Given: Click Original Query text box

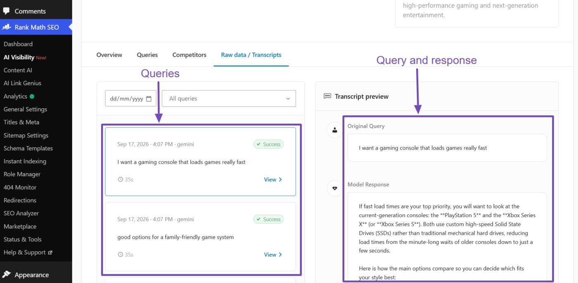Looking at the screenshot, I should coord(447,148).
